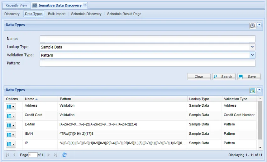Go to the last page of results
The width and height of the screenshot is (267, 162).
click(55, 155)
